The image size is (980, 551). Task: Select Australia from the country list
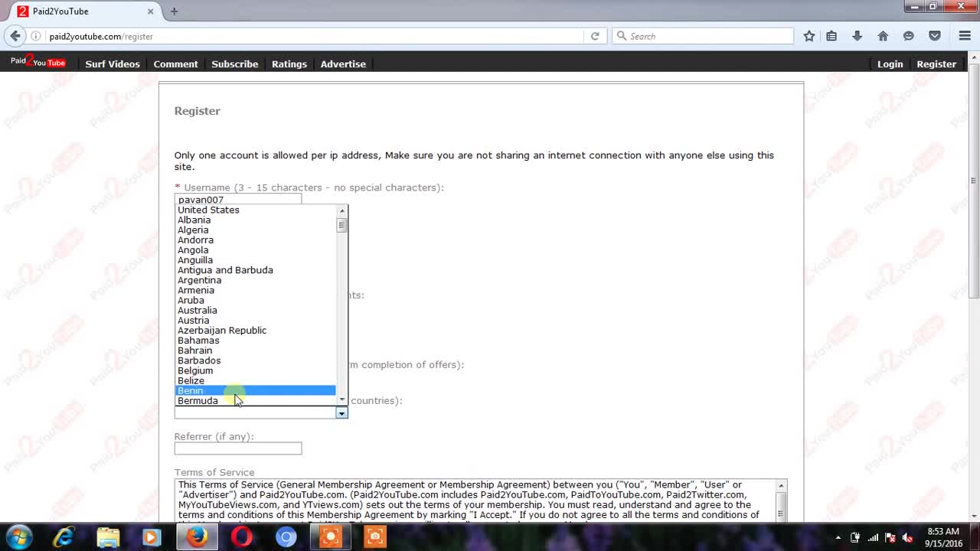[x=256, y=310]
